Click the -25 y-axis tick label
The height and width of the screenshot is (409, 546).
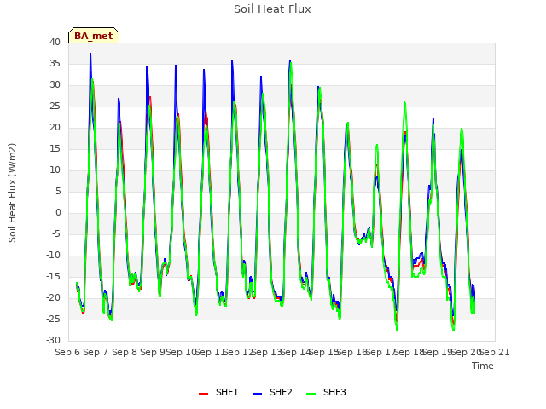53,319
